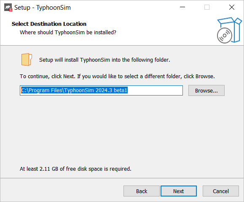Cancel the TyphoonSim setup
Screen dimensions: 244x202
pyautogui.click(x=221, y=191)
